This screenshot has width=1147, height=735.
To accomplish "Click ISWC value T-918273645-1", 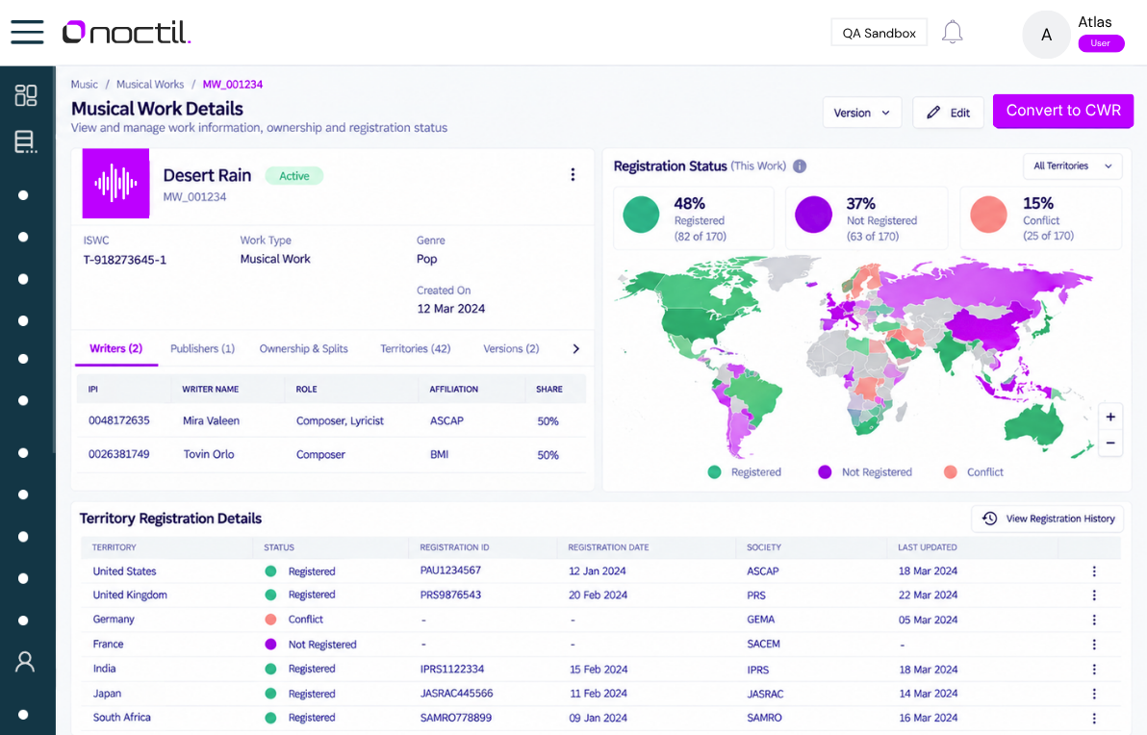I will pos(125,260).
